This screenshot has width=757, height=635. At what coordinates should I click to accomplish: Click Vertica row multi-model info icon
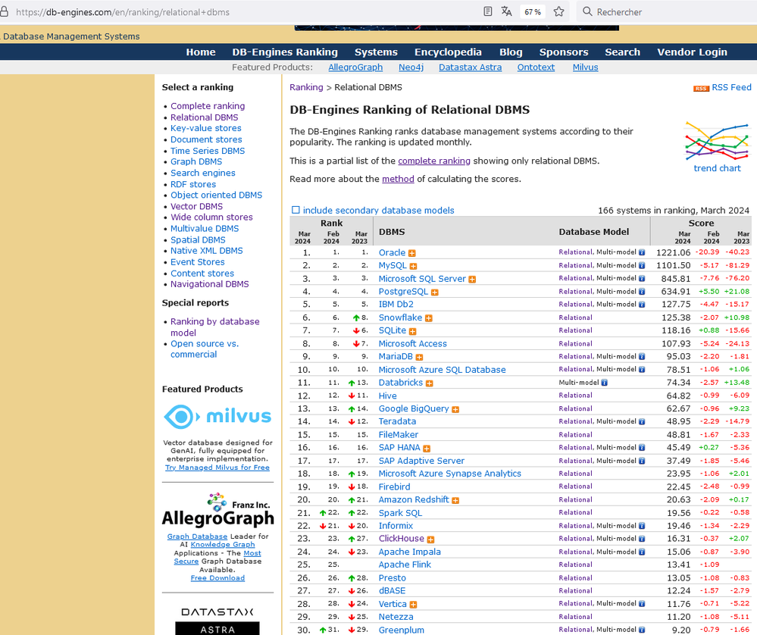(642, 604)
